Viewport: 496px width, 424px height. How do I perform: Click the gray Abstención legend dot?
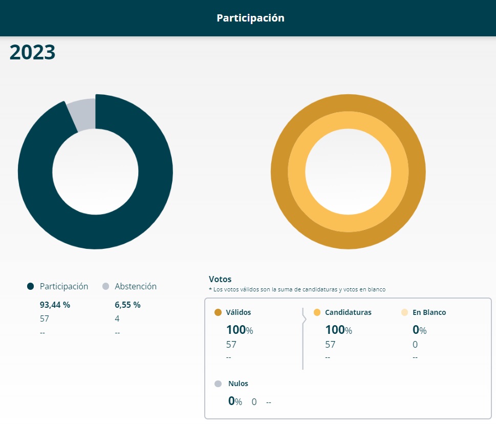tap(105, 287)
